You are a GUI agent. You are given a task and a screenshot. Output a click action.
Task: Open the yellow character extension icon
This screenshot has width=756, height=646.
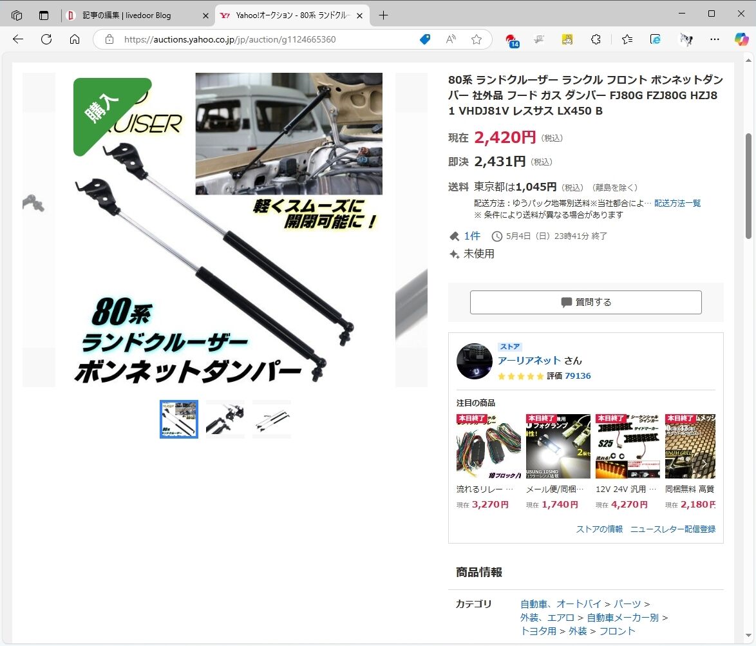click(x=567, y=39)
